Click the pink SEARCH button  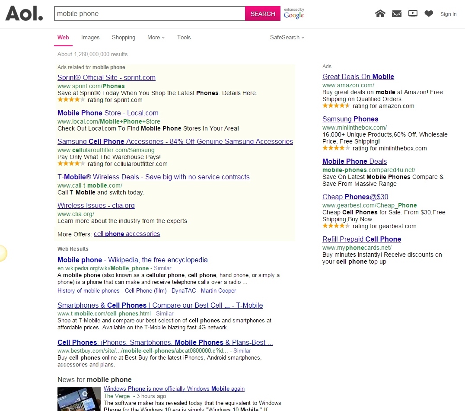pos(263,14)
